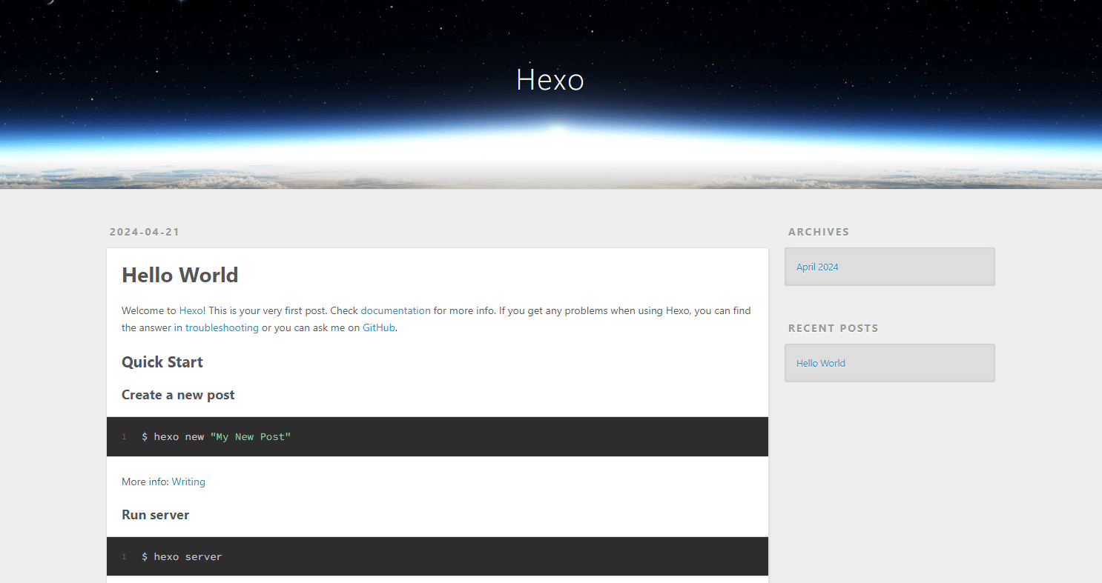Screen dimensions: 1102x583
Task: Open the Writing more-info link
Action: 188,482
